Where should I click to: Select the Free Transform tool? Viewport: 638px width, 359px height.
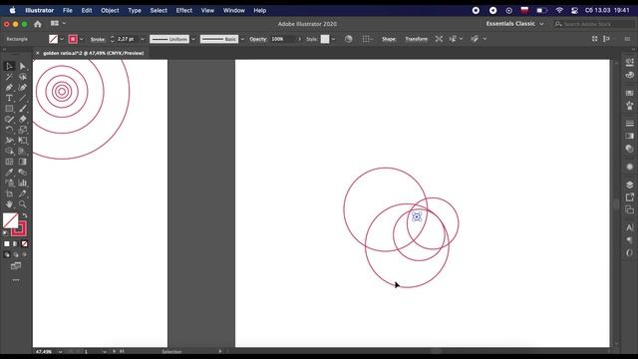click(x=22, y=141)
